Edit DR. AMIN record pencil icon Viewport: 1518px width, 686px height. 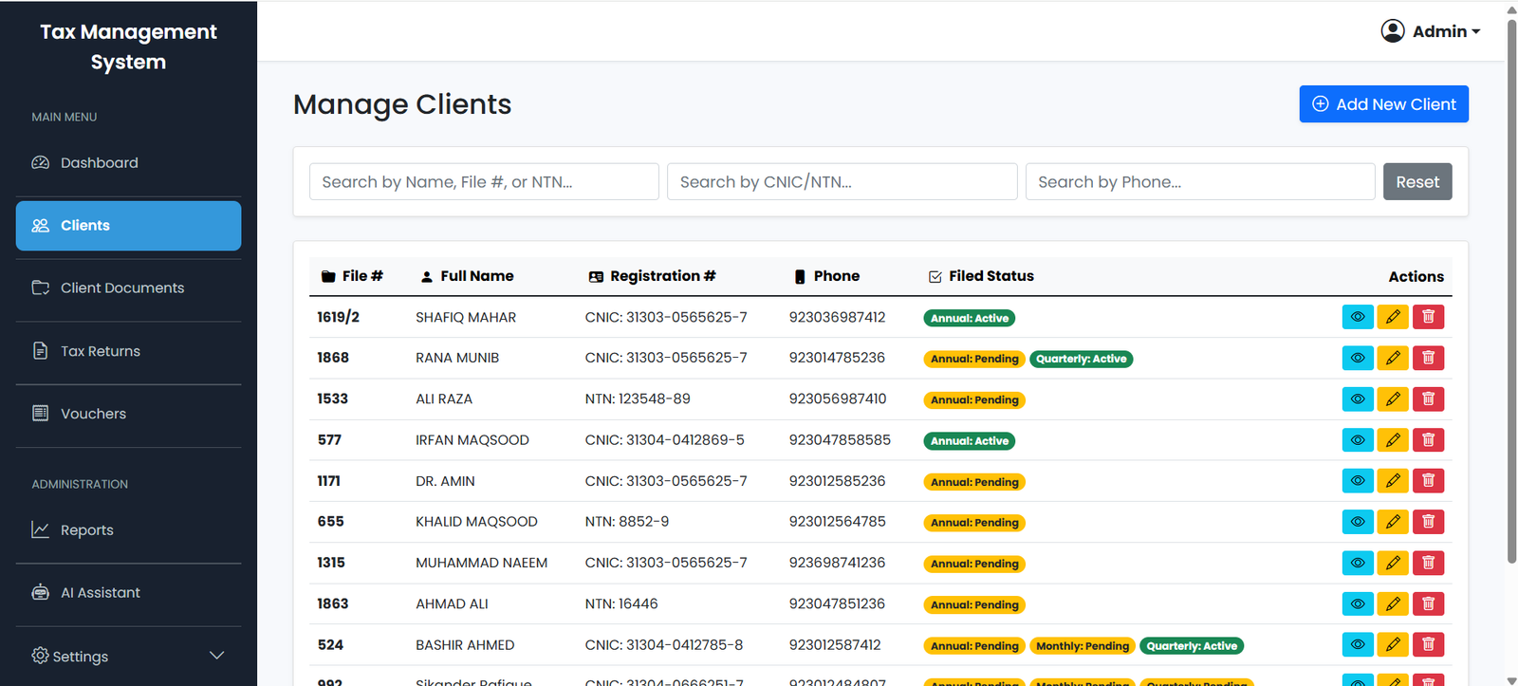[1393, 481]
